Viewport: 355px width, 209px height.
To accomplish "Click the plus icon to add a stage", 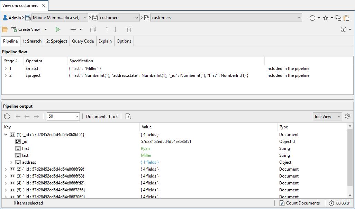I will pyautogui.click(x=73, y=29).
